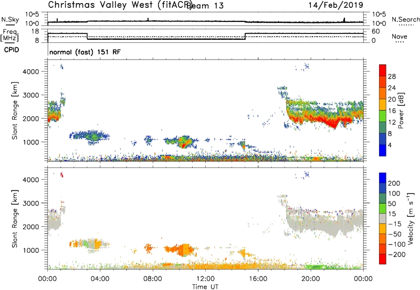Click the '60' tick right of the frequency panel
The width and height of the screenshot is (420, 290).
pyautogui.click(x=376, y=31)
